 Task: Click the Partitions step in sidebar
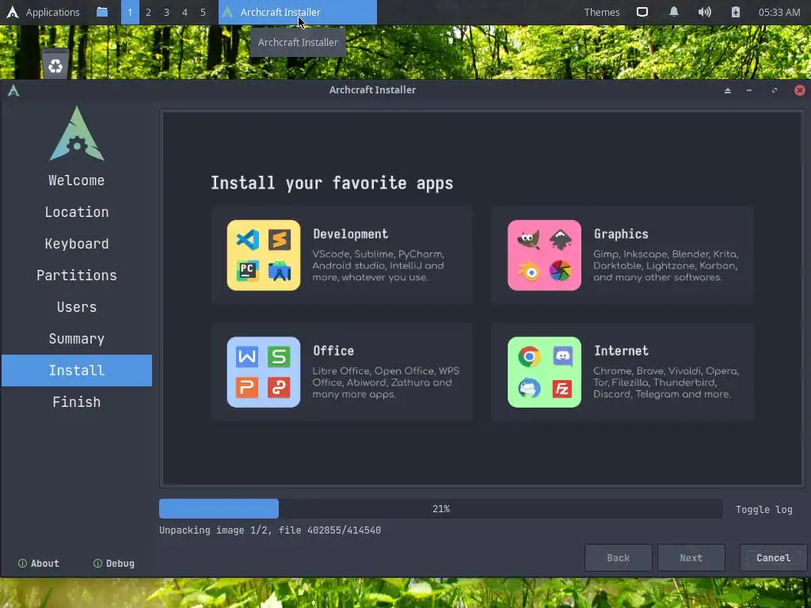point(77,275)
